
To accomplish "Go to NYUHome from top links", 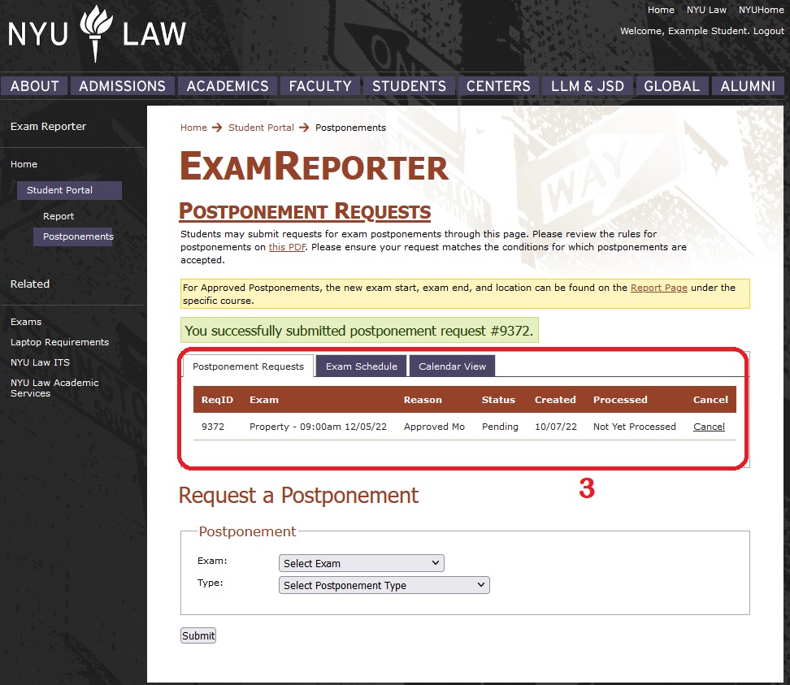I will [x=761, y=10].
